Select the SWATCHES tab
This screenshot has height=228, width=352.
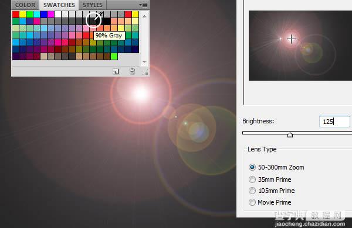coord(59,5)
